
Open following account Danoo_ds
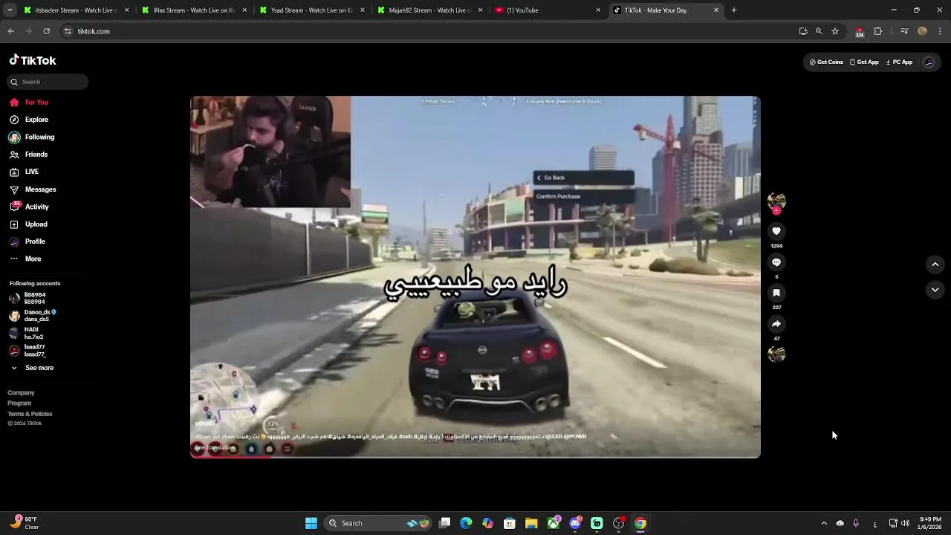[x=33, y=316]
